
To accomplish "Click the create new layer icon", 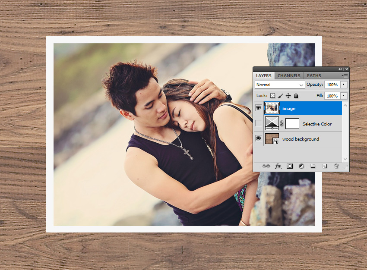I will [325, 166].
